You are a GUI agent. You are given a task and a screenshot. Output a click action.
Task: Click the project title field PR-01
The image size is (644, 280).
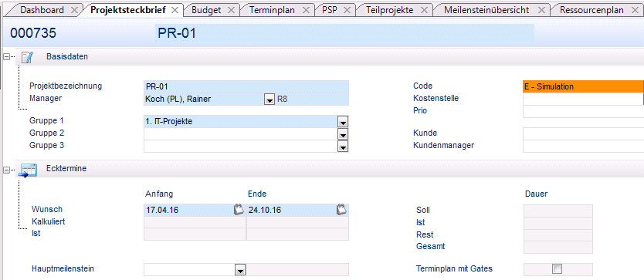[x=344, y=34]
